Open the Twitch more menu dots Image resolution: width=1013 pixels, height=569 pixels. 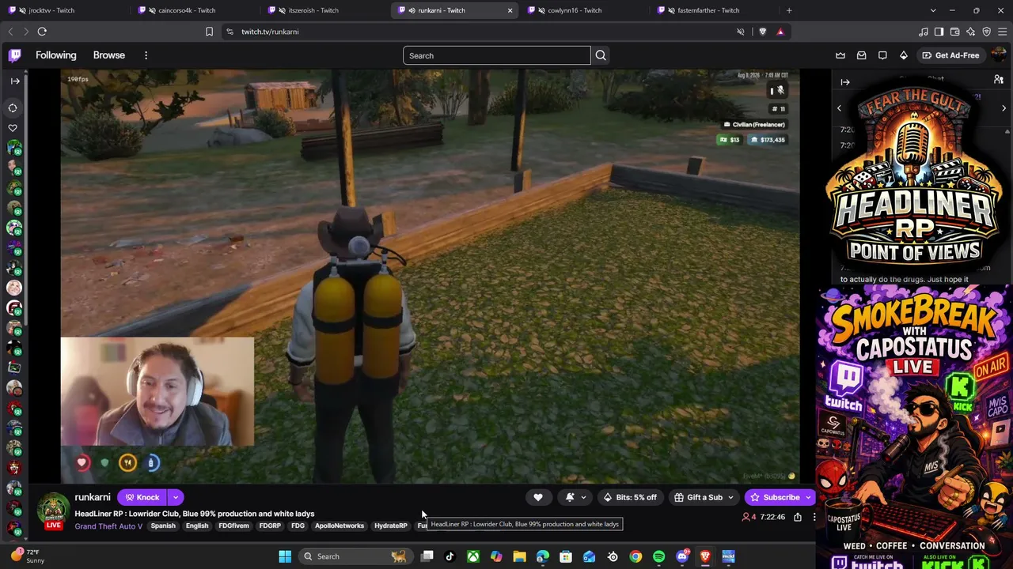(x=146, y=55)
